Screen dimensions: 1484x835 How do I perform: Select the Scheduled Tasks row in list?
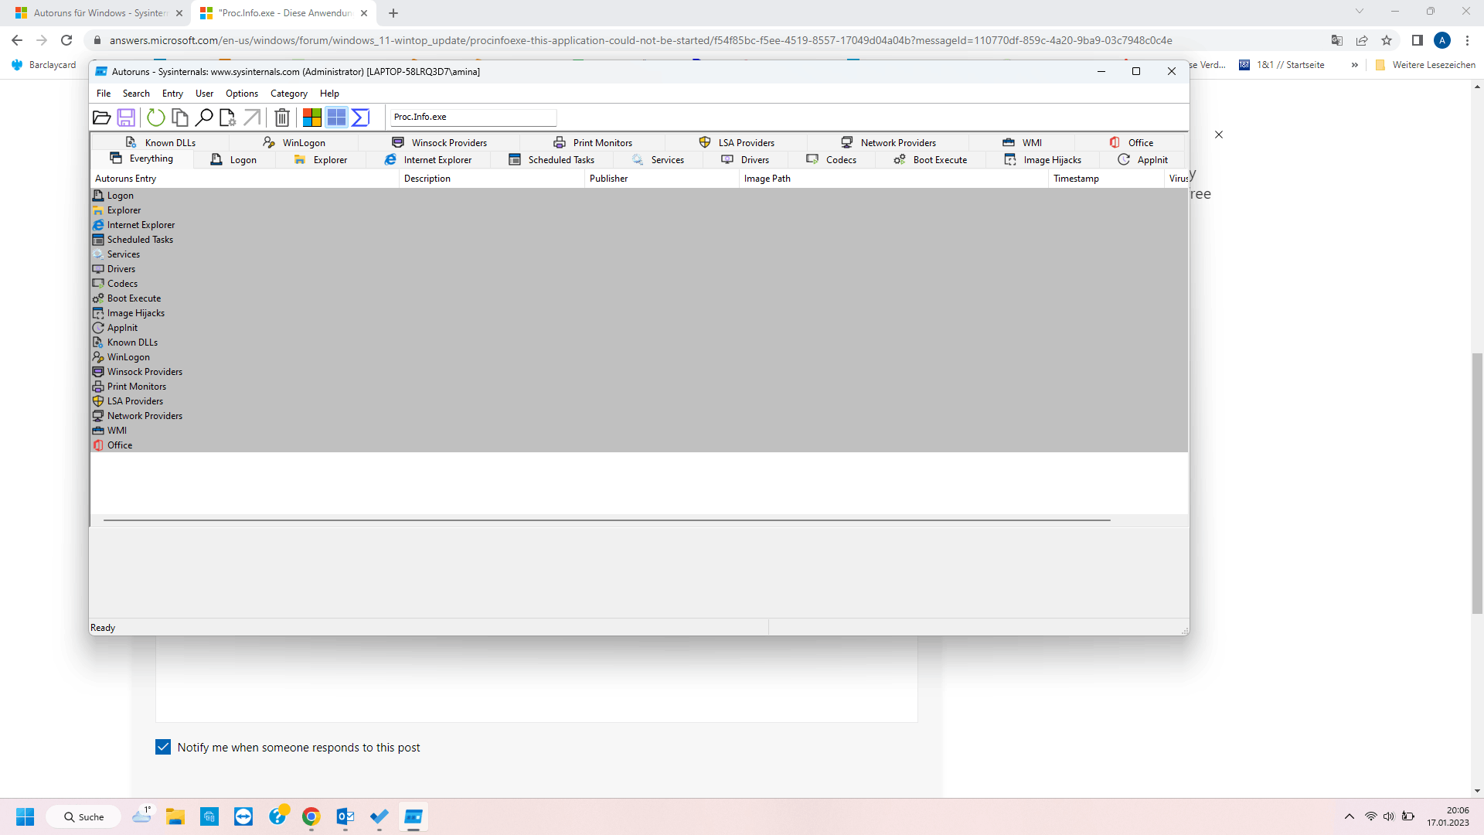coord(638,240)
